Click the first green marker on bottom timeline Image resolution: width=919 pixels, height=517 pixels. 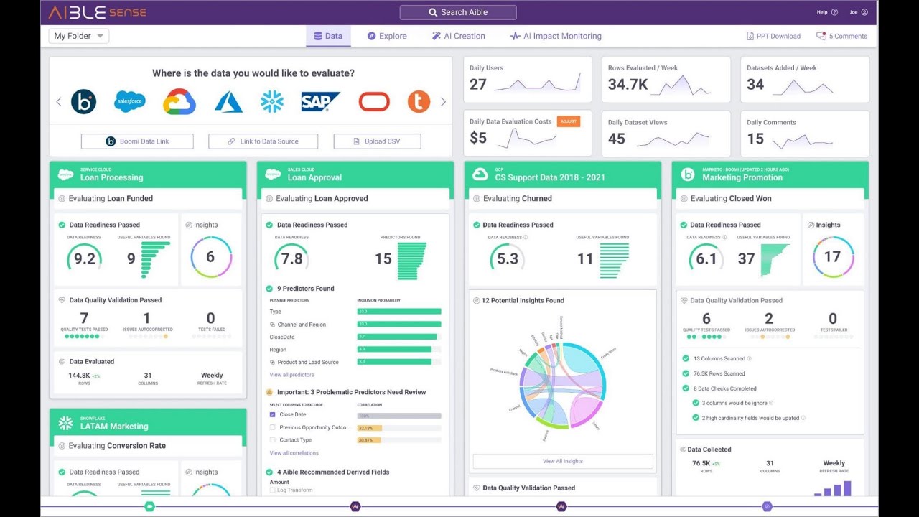click(149, 506)
